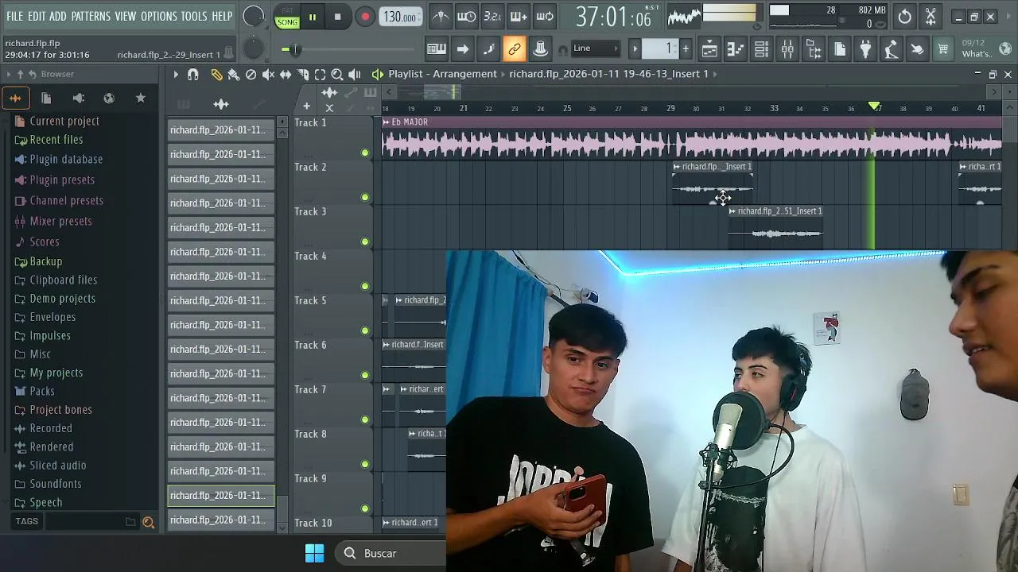Toggle the 3-2-1 recording countdown
Image resolution: width=1018 pixels, height=572 pixels.
point(492,16)
